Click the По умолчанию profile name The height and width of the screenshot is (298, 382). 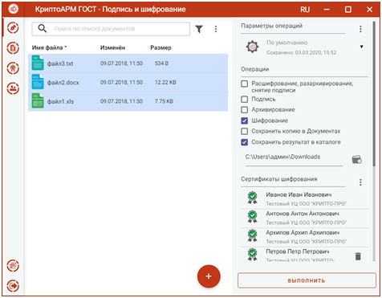(x=286, y=43)
